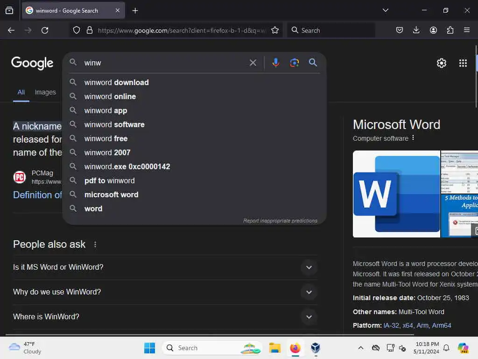Open the Firefox downloads panel
This screenshot has height=359, width=478.
(416, 30)
